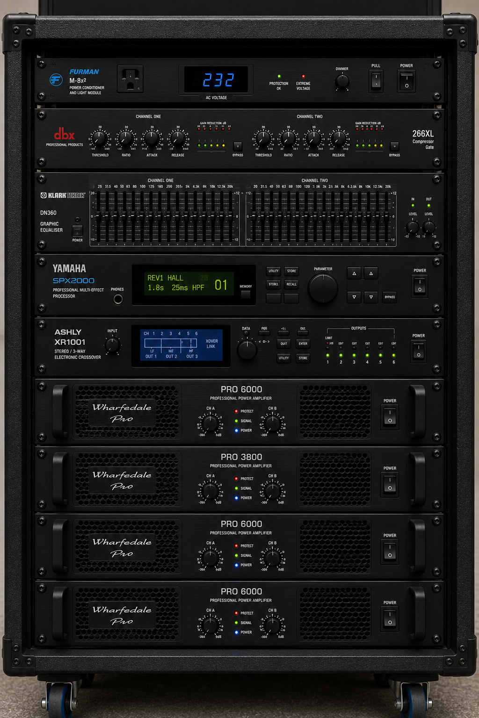
Task: Push the Ashly UTILITY button
Action: [283, 358]
